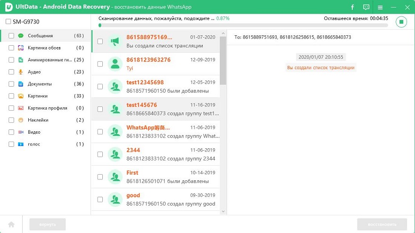Select checkbox for chat 8618123963276
Viewport: 415px width, 233px height.
(x=100, y=64)
